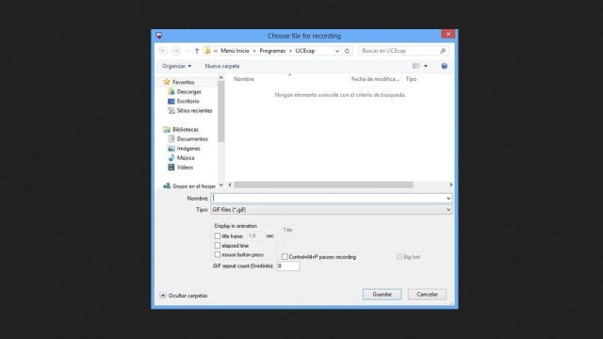603x339 pixels.
Task: Create a folder with Nueva carpeta
Action: click(222, 66)
